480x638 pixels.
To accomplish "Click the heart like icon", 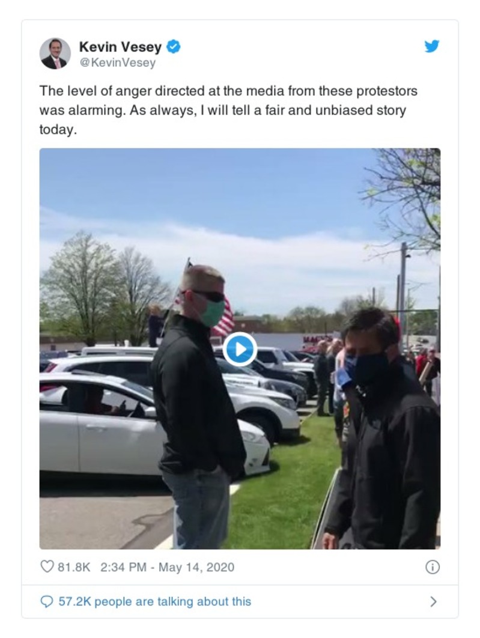I will click(47, 567).
